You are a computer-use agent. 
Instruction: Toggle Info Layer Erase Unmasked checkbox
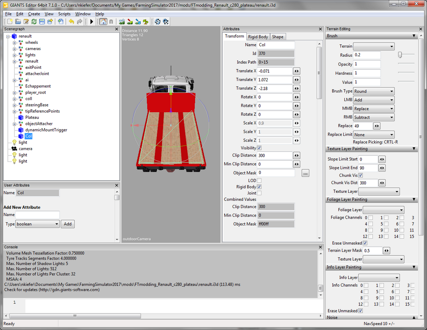[x=361, y=311]
